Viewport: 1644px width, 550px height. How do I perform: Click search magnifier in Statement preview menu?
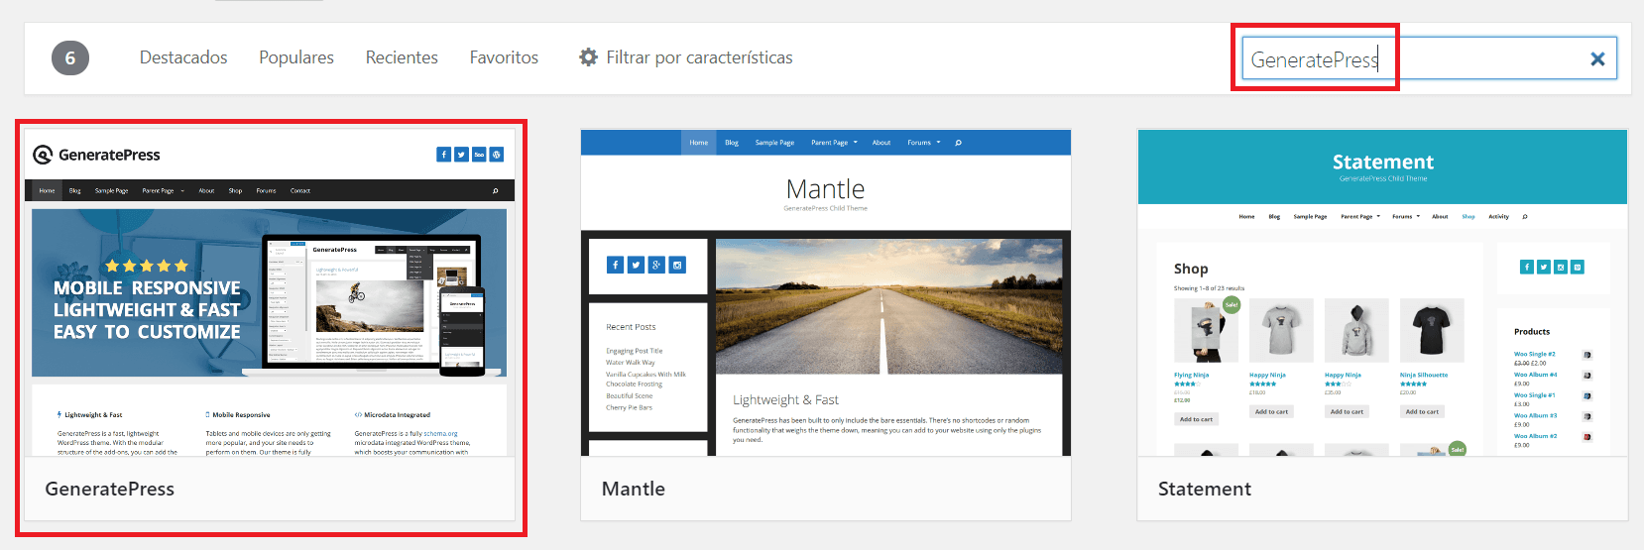point(1525,216)
